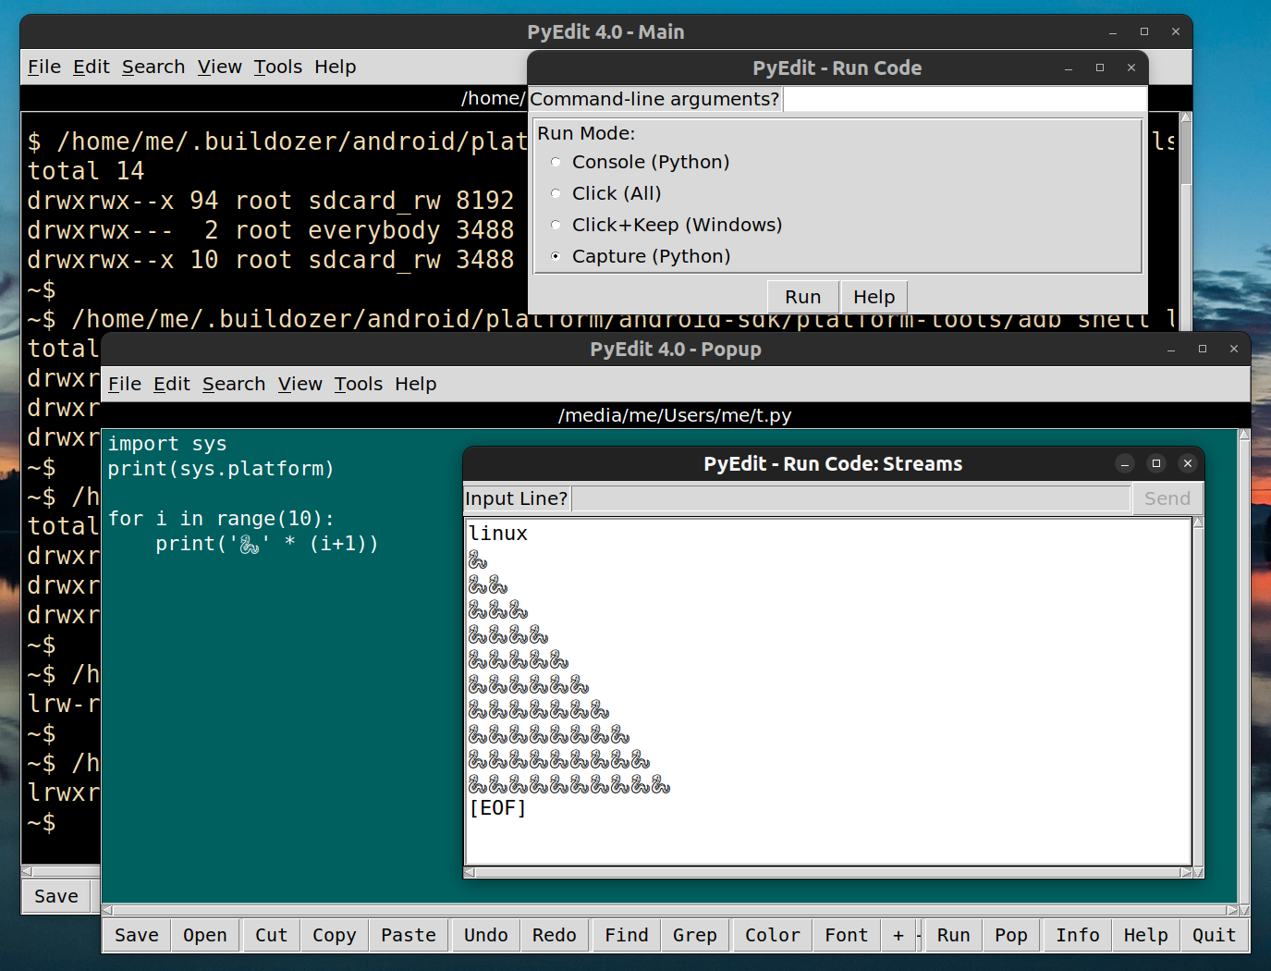Click 'total 14' line in Main window
The height and width of the screenshot is (971, 1271).
pyautogui.click(x=86, y=171)
